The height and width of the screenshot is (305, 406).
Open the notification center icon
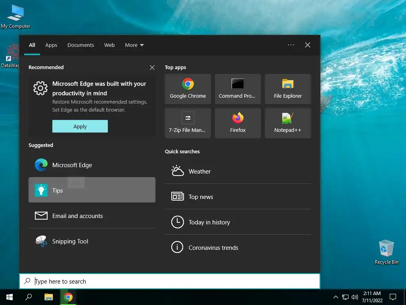pos(393,297)
